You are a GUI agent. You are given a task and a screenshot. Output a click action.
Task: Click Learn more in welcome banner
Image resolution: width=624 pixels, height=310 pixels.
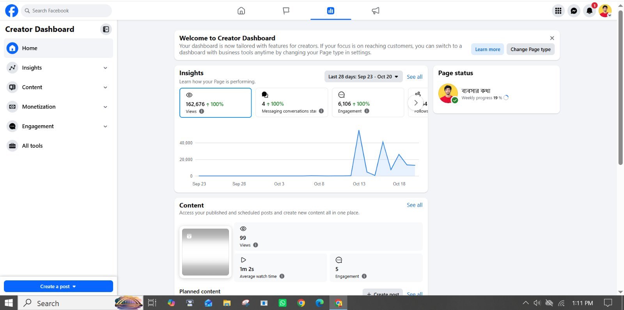(487, 49)
